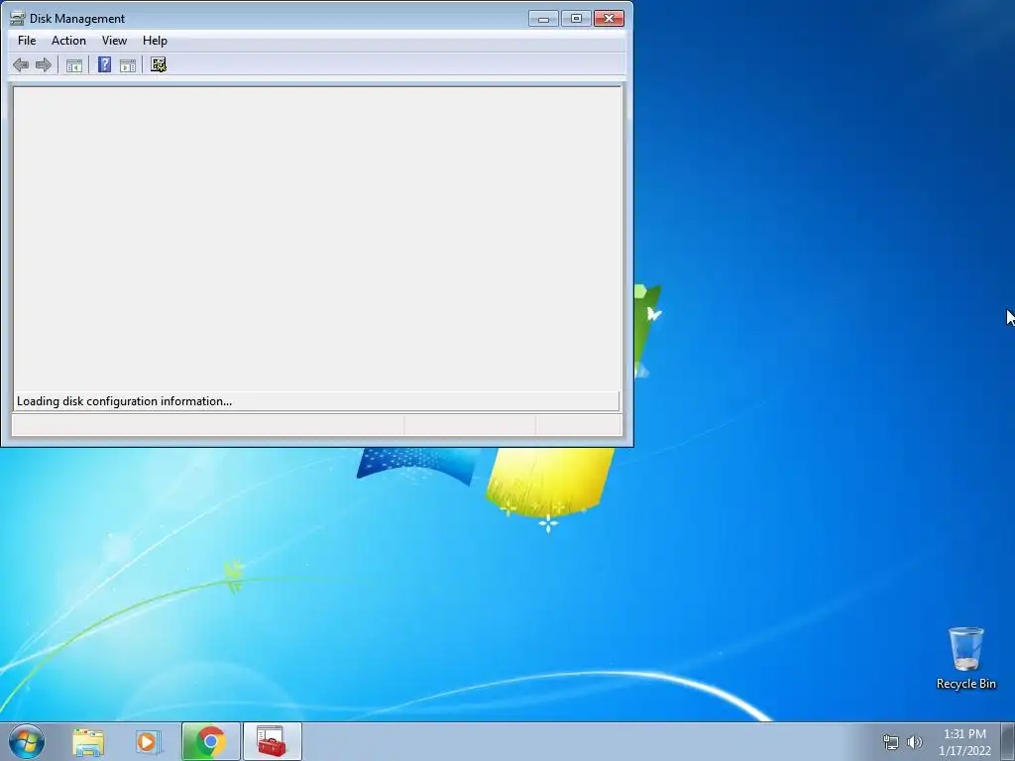Open the File menu
The width and height of the screenshot is (1015, 761).
[x=27, y=40]
